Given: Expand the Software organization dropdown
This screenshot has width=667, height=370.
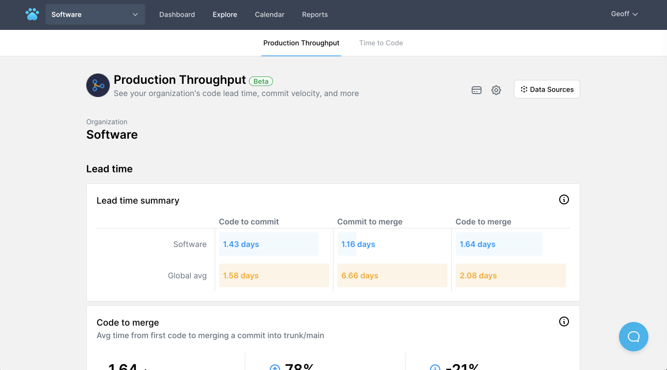Looking at the screenshot, I should click(x=95, y=15).
